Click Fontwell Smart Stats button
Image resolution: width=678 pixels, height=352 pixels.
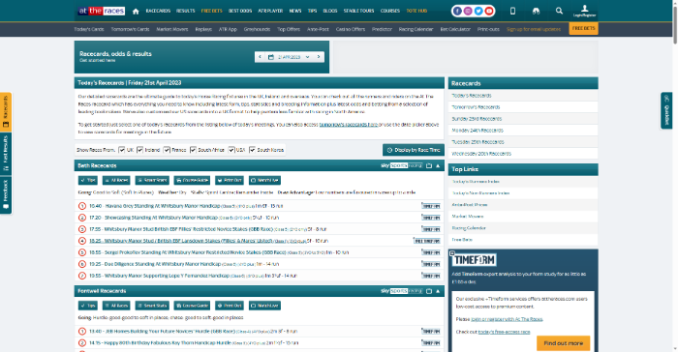152,306
